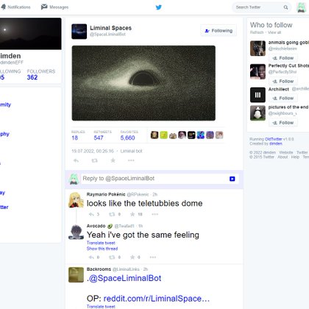Open Avocado's profile avatar
The width and height of the screenshot is (309, 309).
[76, 232]
